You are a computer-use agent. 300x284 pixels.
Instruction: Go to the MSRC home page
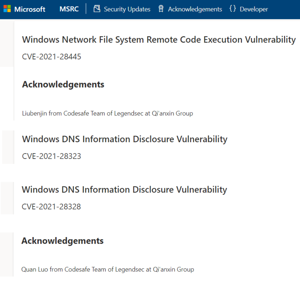tap(69, 9)
